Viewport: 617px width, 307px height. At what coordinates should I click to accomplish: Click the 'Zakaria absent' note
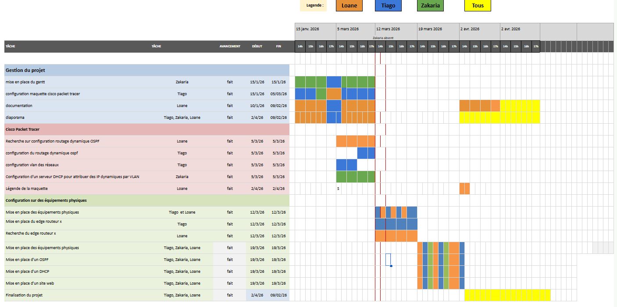pos(383,38)
